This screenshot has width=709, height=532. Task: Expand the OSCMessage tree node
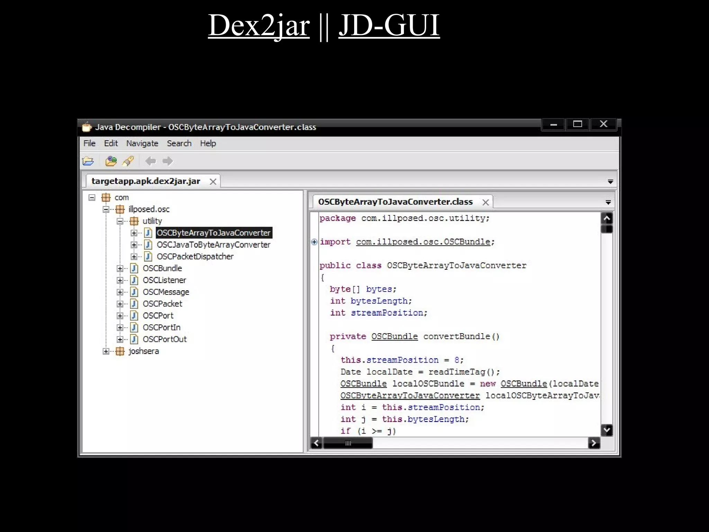coord(120,292)
